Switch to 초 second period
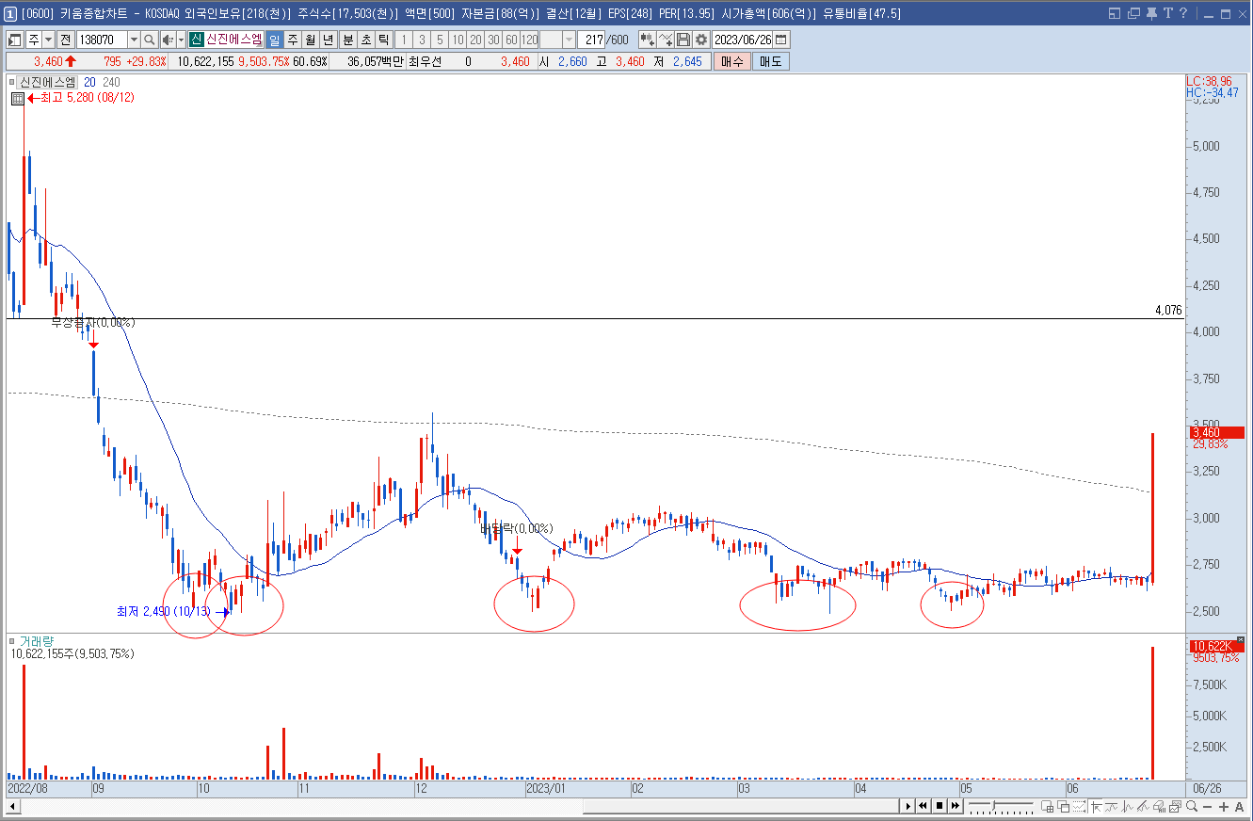 (365, 40)
